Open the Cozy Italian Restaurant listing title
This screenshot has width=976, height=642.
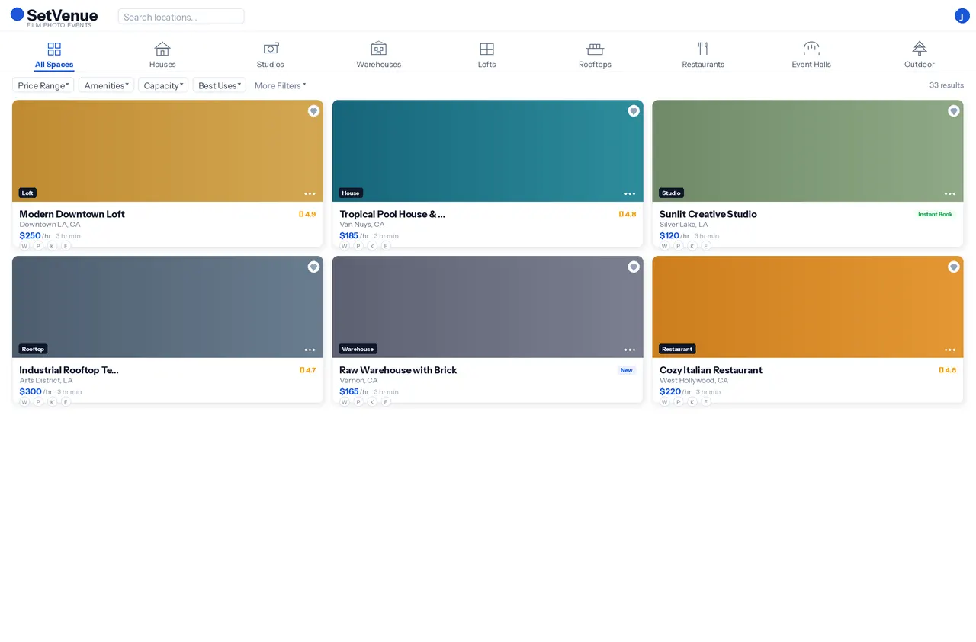[711, 370]
